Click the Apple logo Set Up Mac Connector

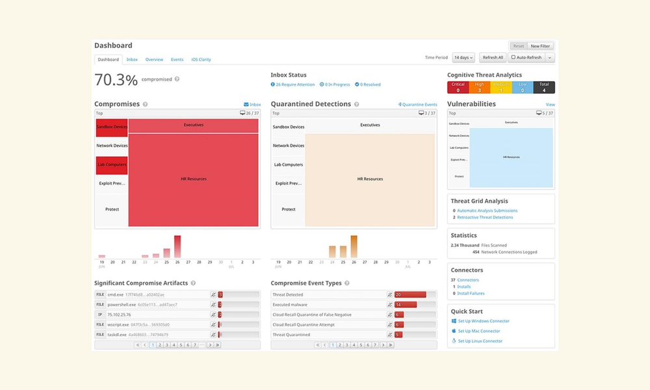pos(454,331)
